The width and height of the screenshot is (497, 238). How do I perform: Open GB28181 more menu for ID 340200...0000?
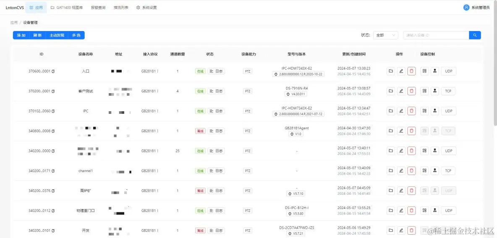pos(157,151)
